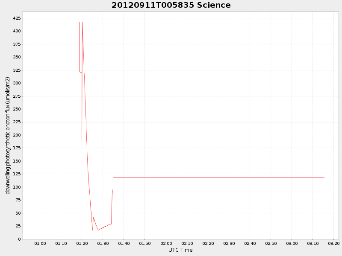Click the 02:20 tick label on time axis

tap(208, 243)
